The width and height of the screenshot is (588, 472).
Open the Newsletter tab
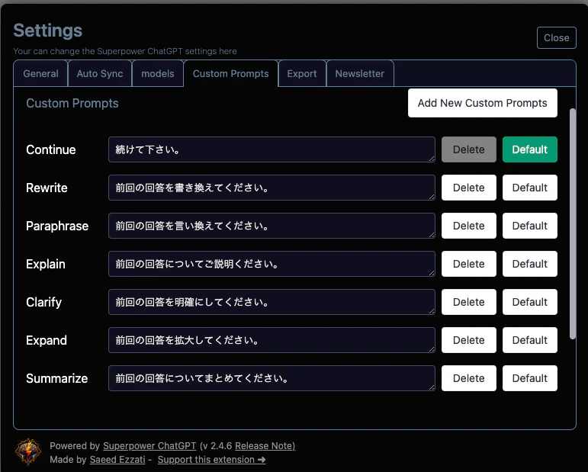point(360,73)
